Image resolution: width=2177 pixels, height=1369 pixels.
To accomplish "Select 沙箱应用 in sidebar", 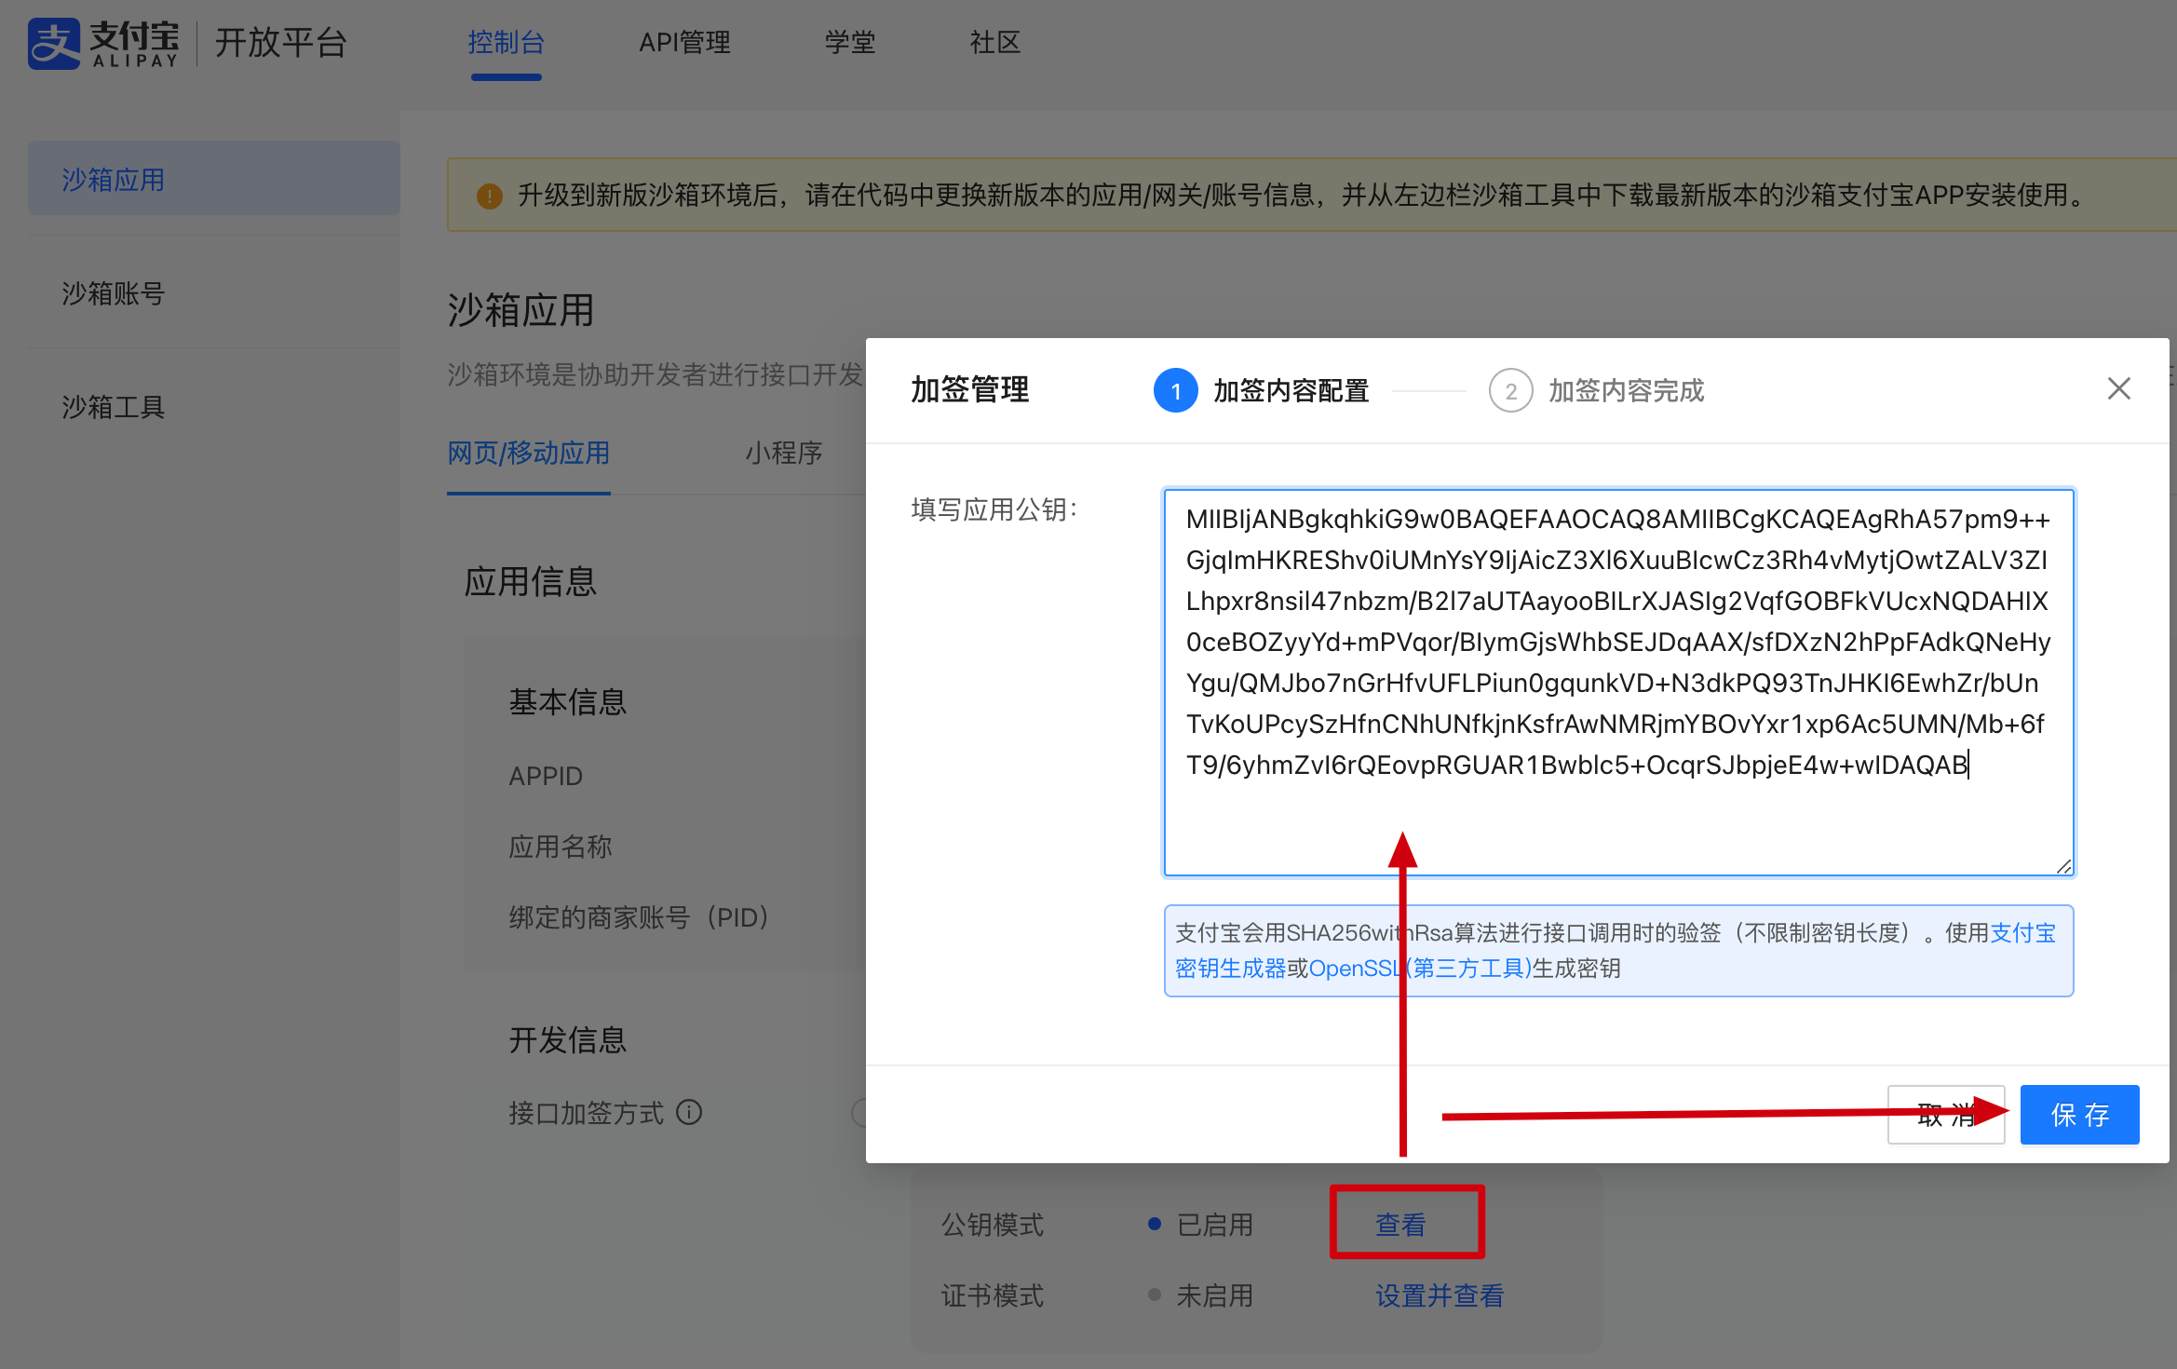I will coord(213,178).
